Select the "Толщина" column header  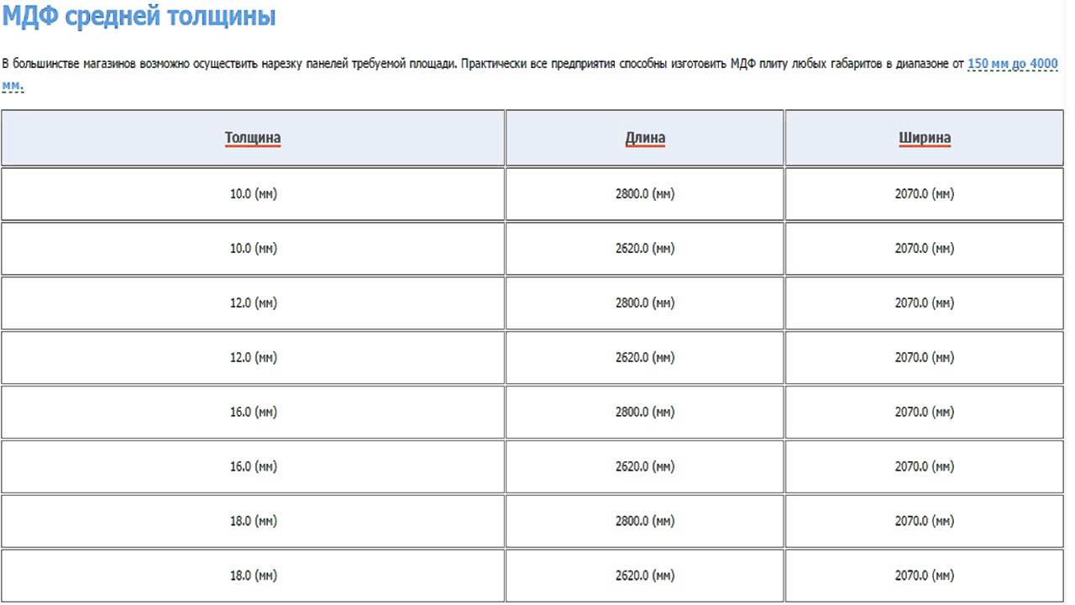coord(253,138)
